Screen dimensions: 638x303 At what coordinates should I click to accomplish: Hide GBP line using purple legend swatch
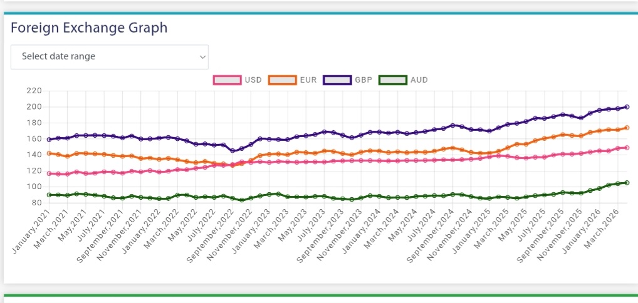tap(337, 80)
